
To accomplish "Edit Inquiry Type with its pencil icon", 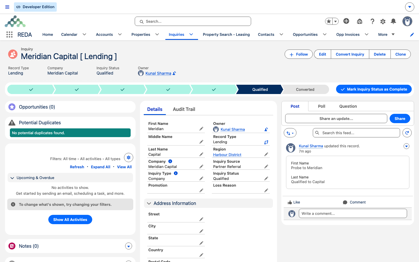I will (201, 178).
